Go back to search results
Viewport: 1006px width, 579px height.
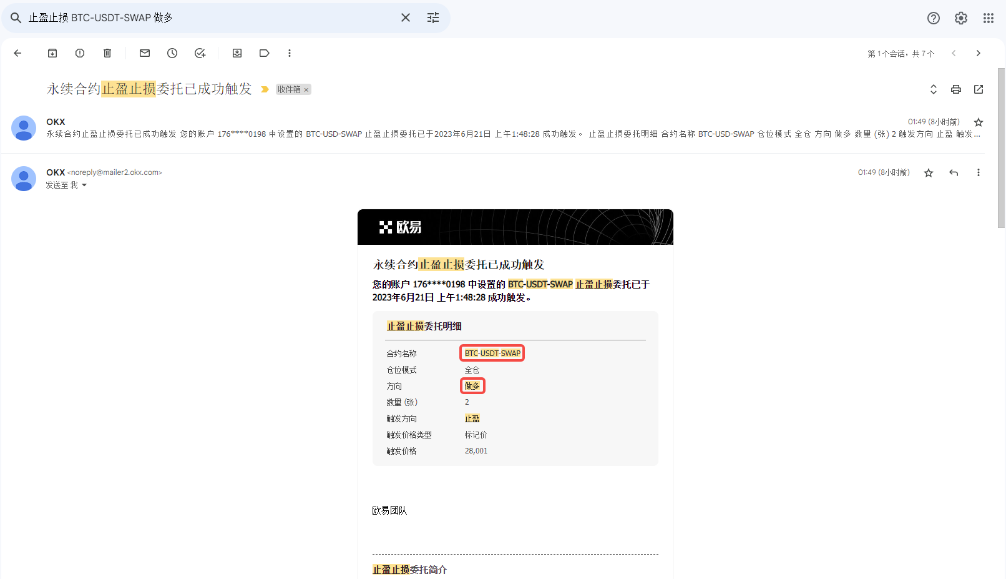tap(17, 53)
